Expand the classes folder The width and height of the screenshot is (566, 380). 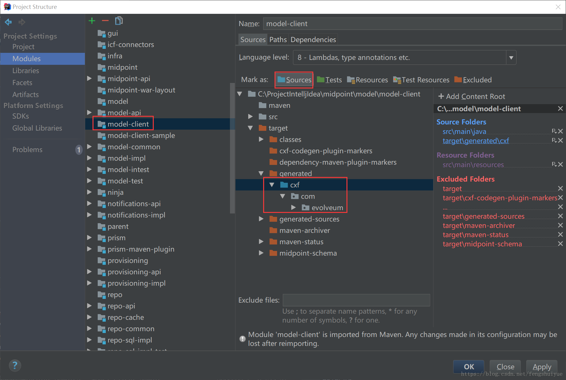(261, 139)
